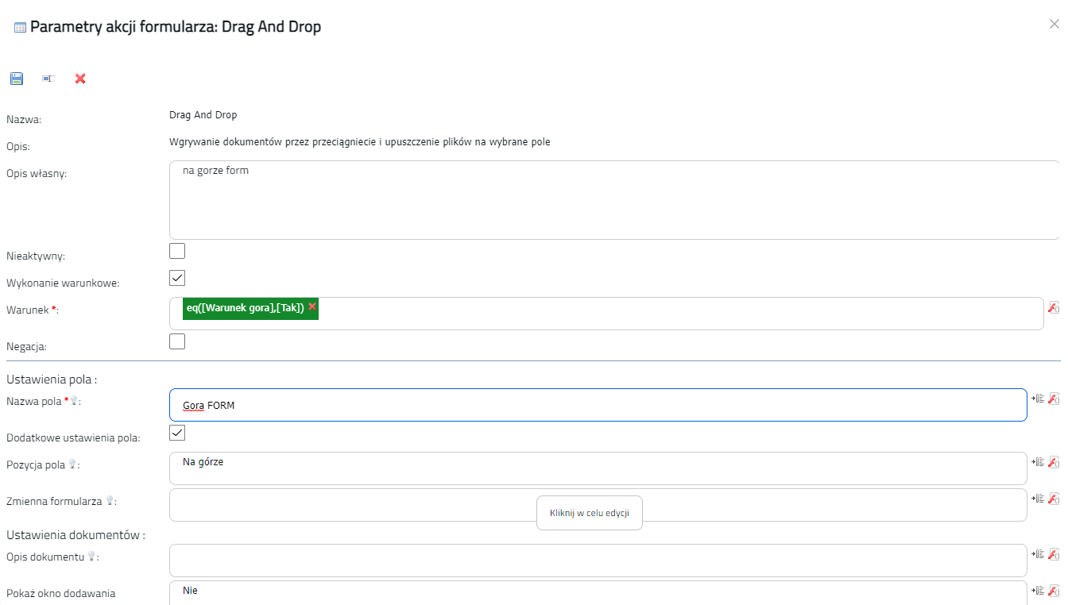Click function icon beside Pozycja pola field
Viewport: 1068px width, 605px height.
1054,462
